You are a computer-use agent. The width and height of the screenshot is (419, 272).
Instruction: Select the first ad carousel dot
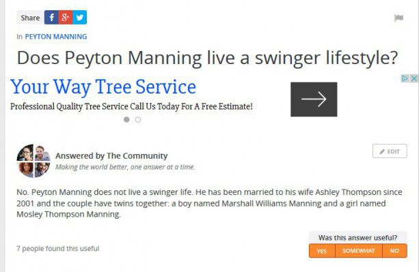pos(126,119)
